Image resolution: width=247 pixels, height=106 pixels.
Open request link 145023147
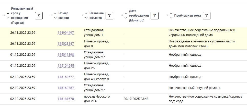[66, 44]
